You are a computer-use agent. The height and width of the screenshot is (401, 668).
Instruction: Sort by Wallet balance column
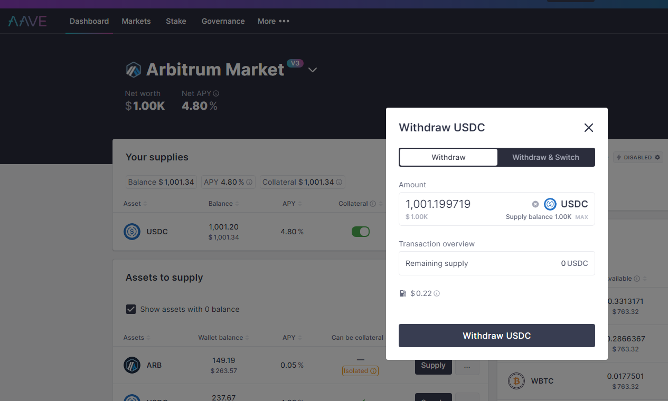[224, 338]
